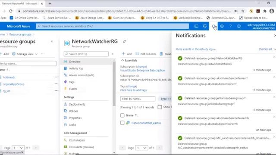This screenshot has width=276, height=155.
Task: Collapse the Resource groups panel
Action: (x=52, y=41)
